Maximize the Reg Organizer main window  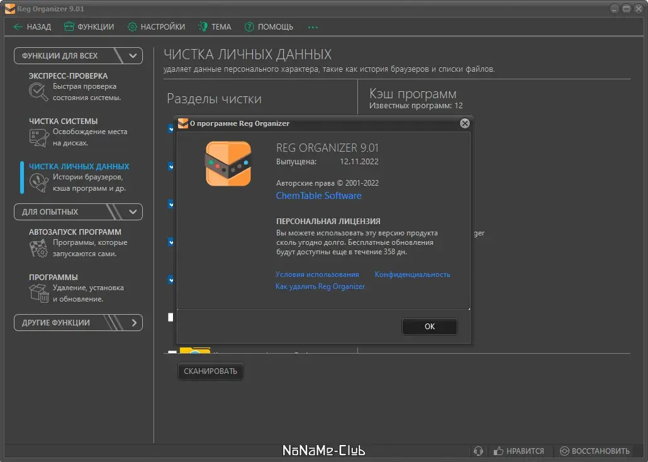tap(627, 9)
